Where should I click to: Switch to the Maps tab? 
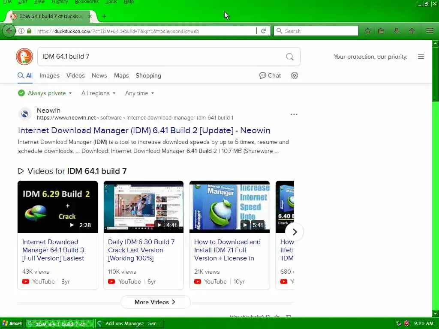(x=121, y=75)
